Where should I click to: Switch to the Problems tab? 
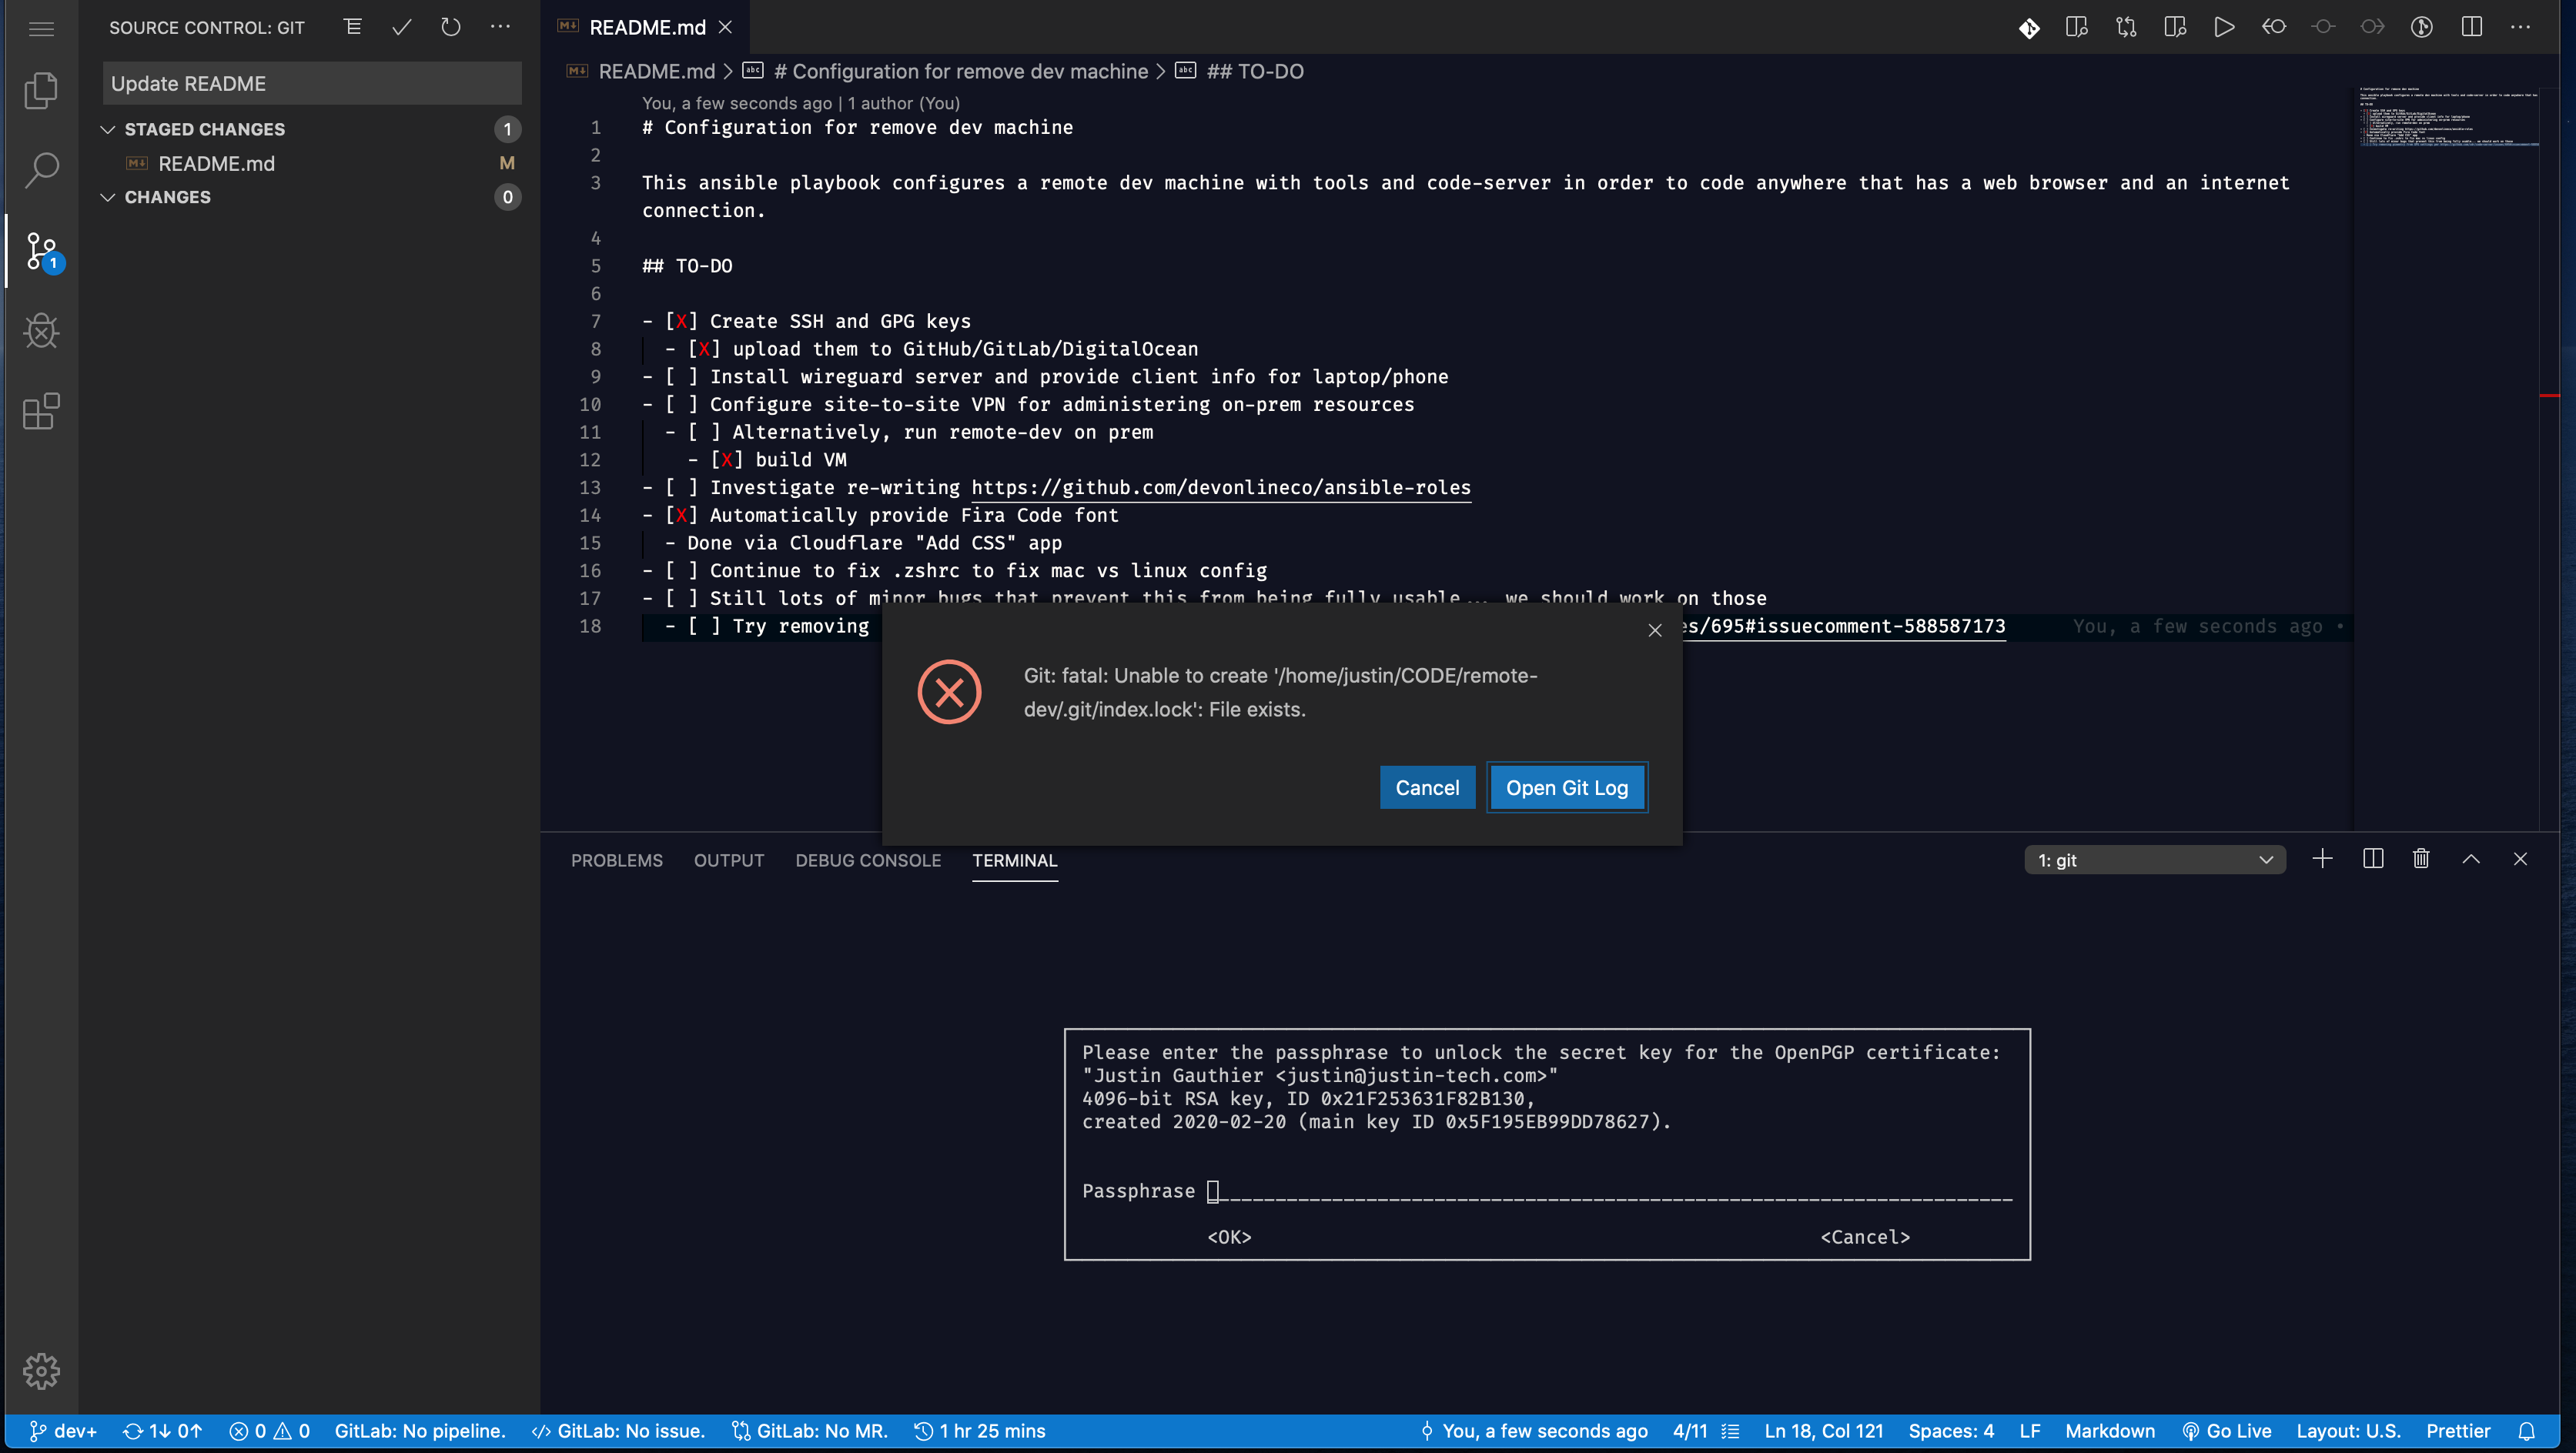(x=616, y=860)
